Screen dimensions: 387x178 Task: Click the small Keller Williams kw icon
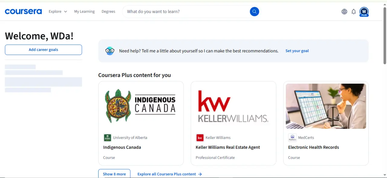click(x=200, y=138)
